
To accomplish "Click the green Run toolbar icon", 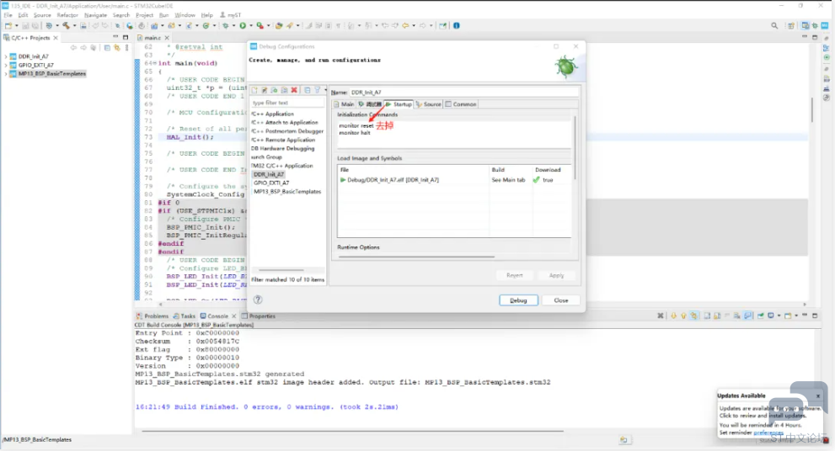I will click(x=243, y=25).
